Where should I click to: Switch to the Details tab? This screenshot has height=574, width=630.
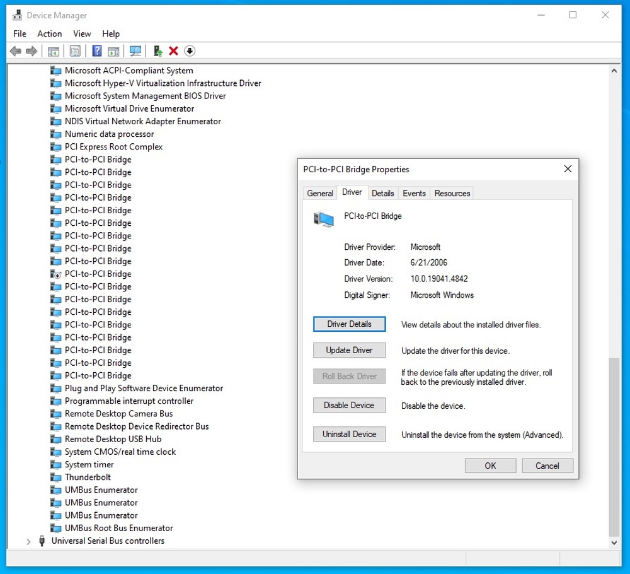(x=382, y=193)
